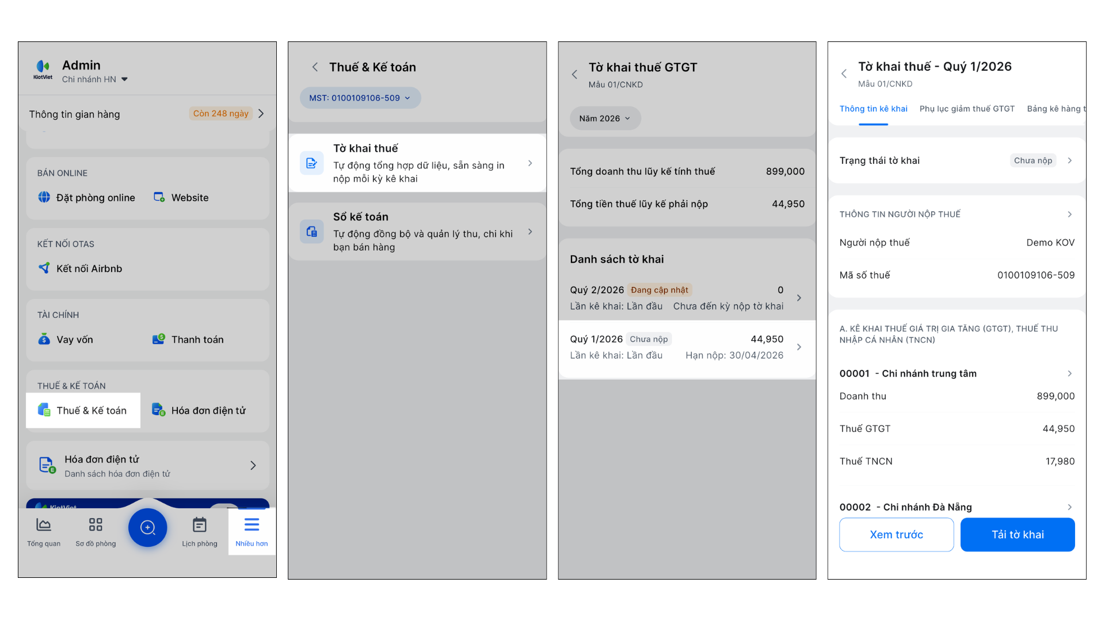Open the Quý 1/2026 tax declaration row
Image resolution: width=1105 pixels, height=621 pixels.
pyautogui.click(x=686, y=347)
